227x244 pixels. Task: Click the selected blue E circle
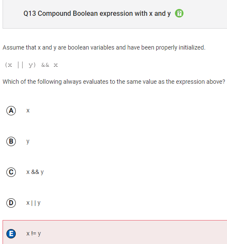11,234
